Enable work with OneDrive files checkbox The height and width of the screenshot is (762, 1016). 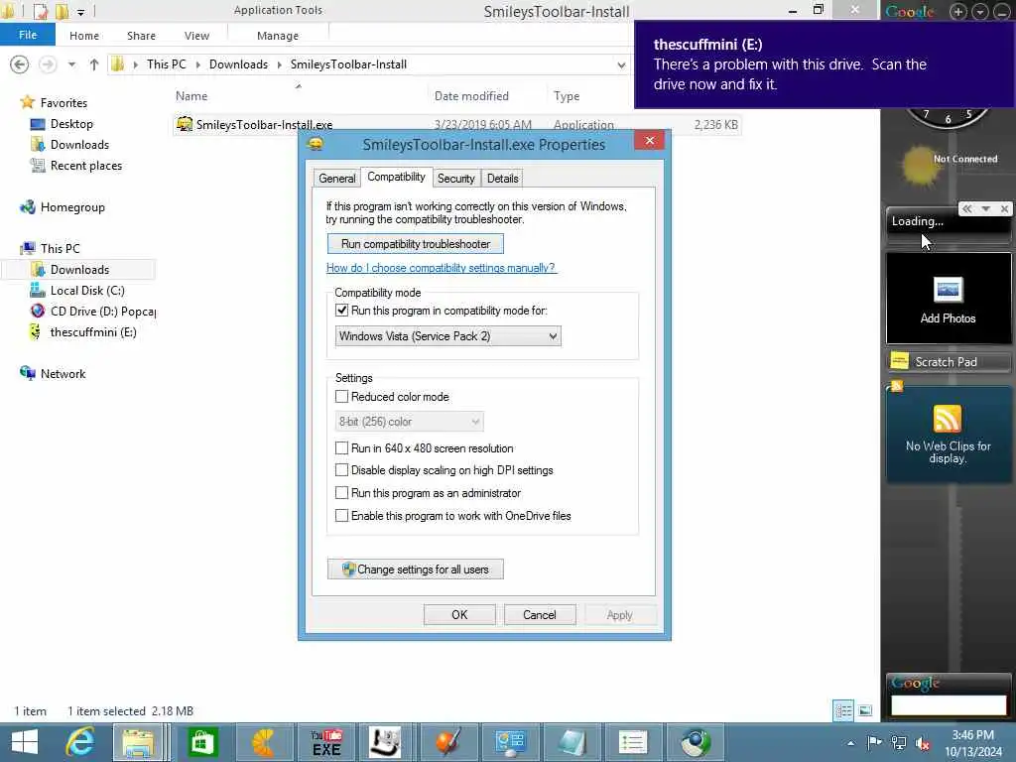click(x=341, y=515)
